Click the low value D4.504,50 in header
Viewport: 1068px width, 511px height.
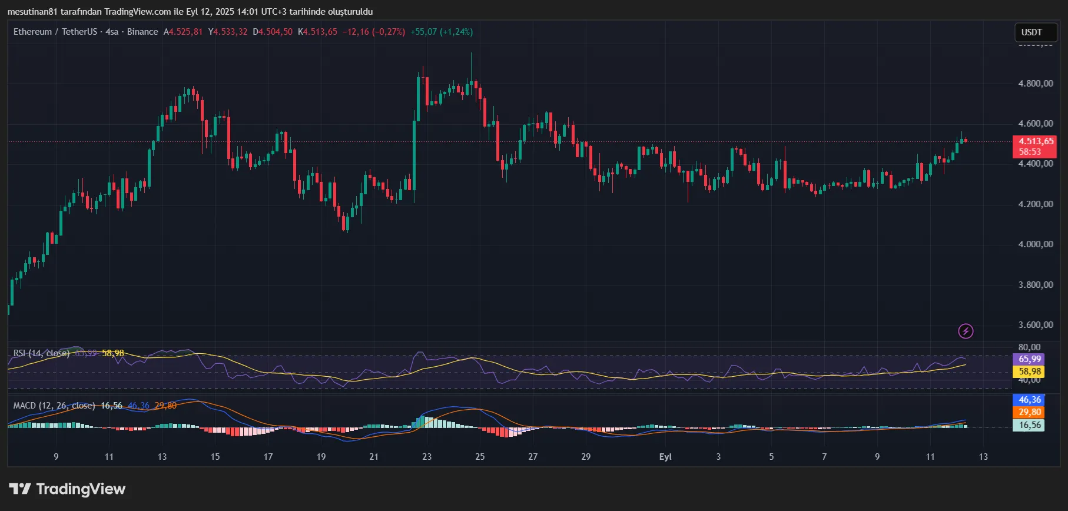pos(273,32)
